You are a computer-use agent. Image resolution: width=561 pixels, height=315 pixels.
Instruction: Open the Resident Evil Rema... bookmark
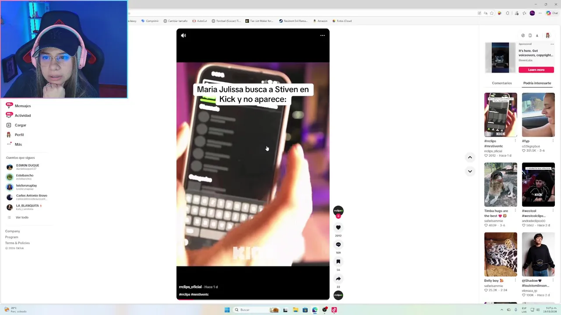pos(293,21)
